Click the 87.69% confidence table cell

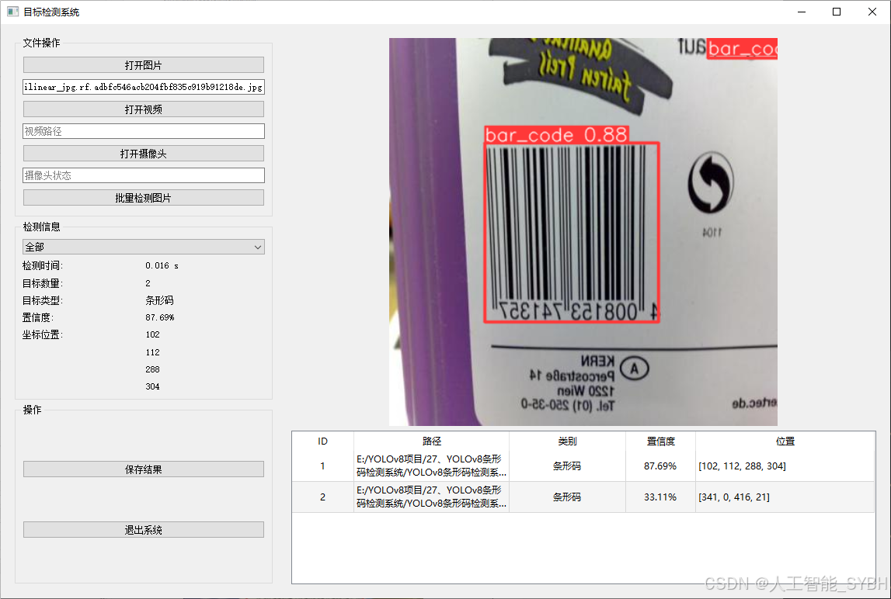pos(660,466)
